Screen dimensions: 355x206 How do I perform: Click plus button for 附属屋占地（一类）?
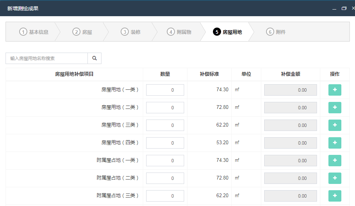[x=335, y=160]
